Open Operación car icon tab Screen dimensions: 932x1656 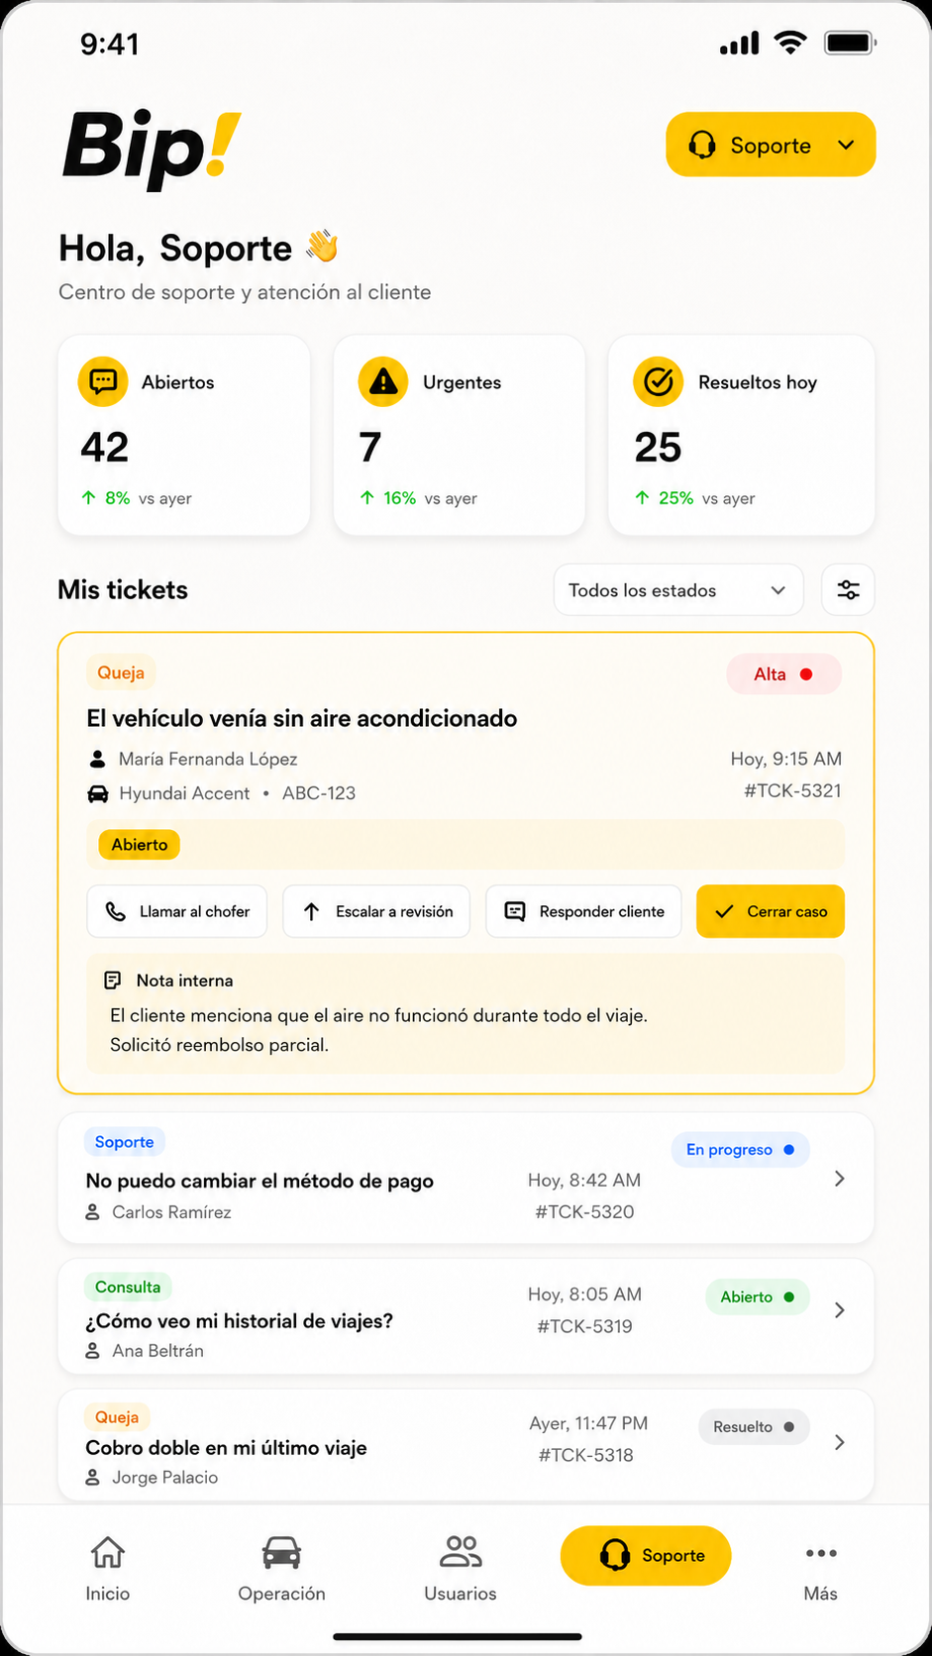[281, 1552]
